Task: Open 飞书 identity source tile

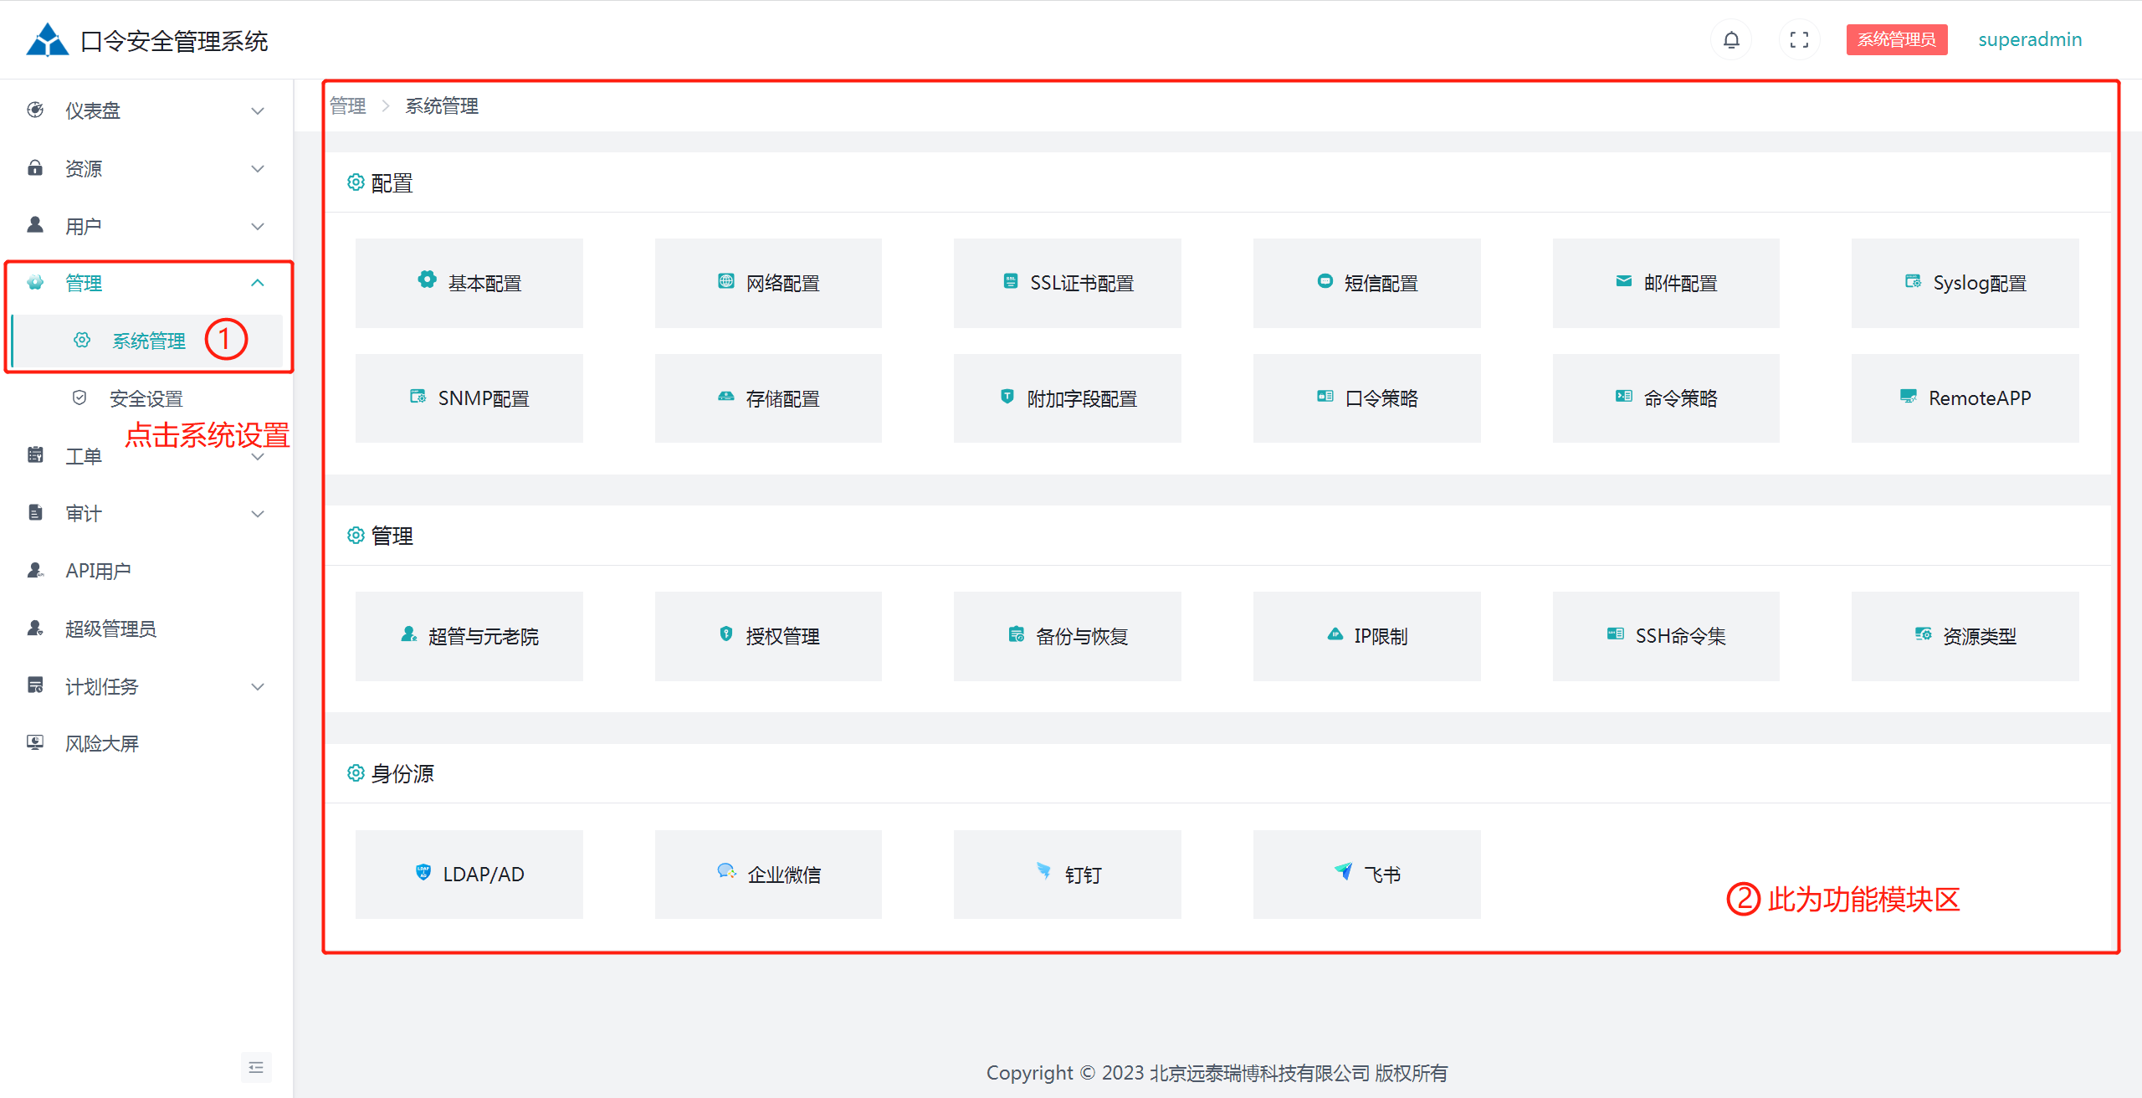Action: 1366,874
